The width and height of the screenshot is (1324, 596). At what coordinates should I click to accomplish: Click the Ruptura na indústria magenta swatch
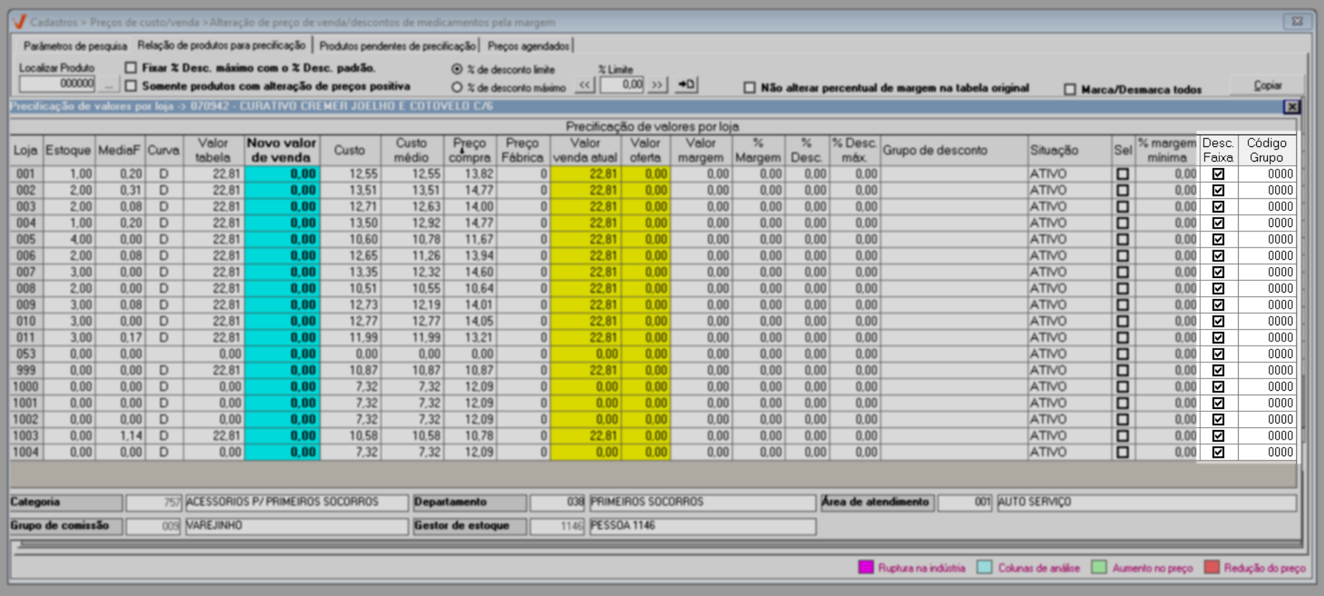[865, 568]
